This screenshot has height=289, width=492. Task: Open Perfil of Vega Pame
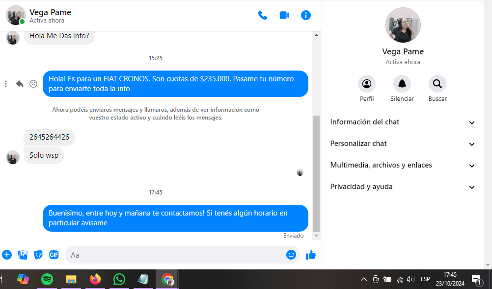point(366,84)
